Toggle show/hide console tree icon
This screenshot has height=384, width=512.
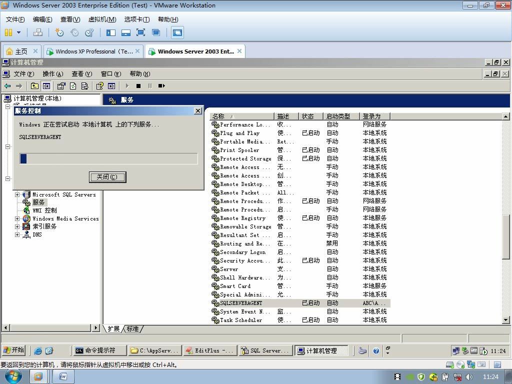click(x=46, y=86)
